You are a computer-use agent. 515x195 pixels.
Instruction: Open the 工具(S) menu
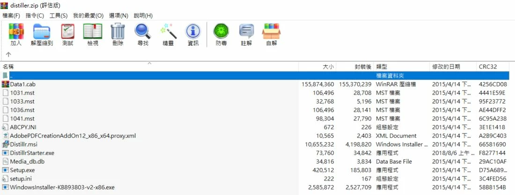pyautogui.click(x=59, y=15)
